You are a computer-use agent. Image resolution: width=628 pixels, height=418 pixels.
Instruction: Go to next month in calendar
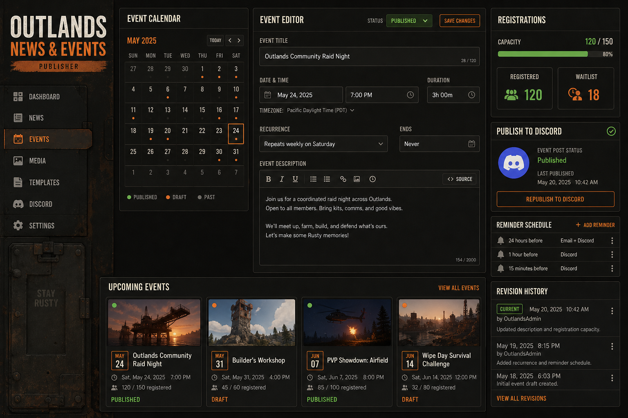tap(239, 40)
